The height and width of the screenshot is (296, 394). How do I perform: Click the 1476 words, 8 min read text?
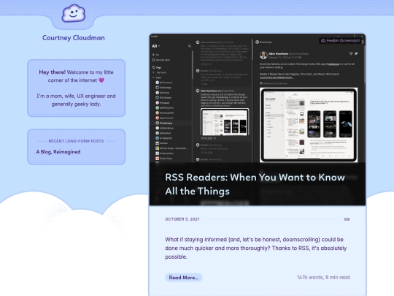pyautogui.click(x=323, y=278)
